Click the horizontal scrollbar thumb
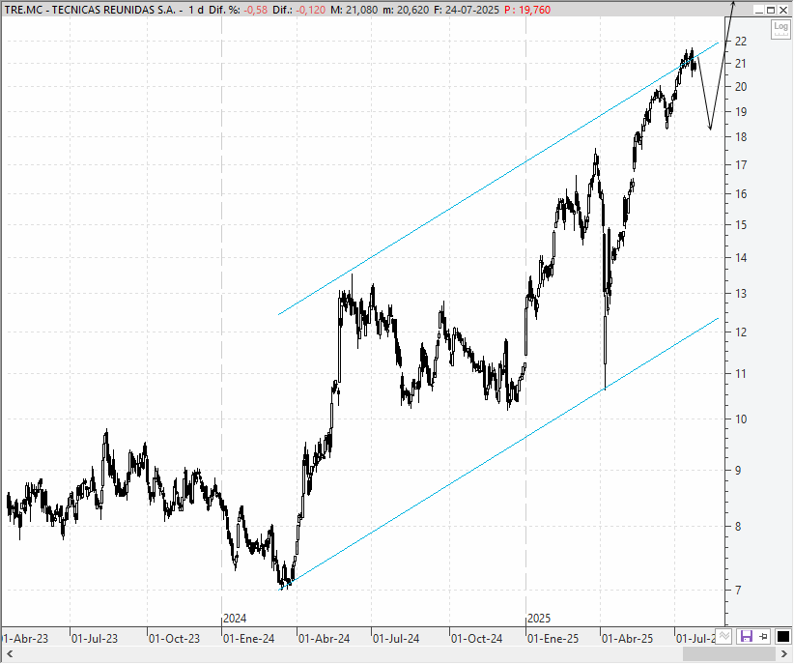This screenshot has height=664, width=794. 729,654
